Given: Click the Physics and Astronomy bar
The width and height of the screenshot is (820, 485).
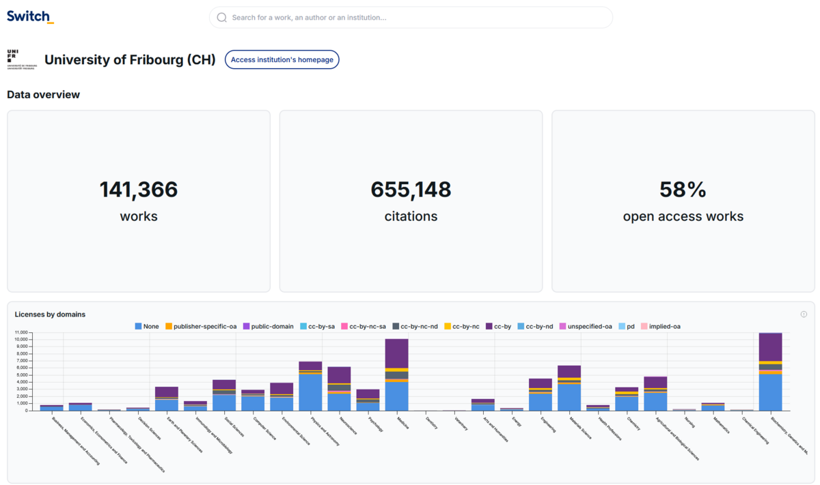Looking at the screenshot, I should click(x=310, y=387).
